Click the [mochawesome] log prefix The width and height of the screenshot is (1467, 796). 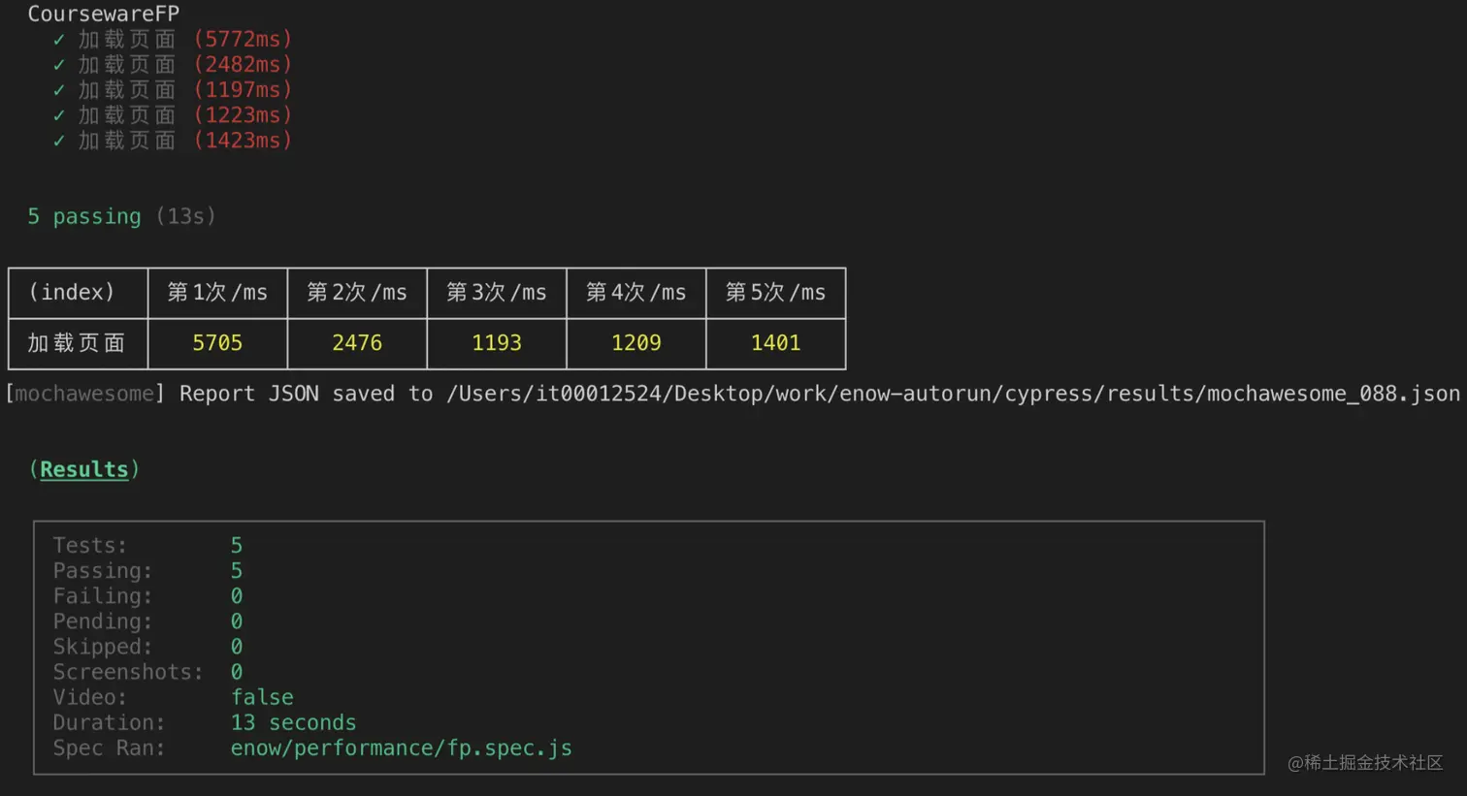[x=85, y=394]
